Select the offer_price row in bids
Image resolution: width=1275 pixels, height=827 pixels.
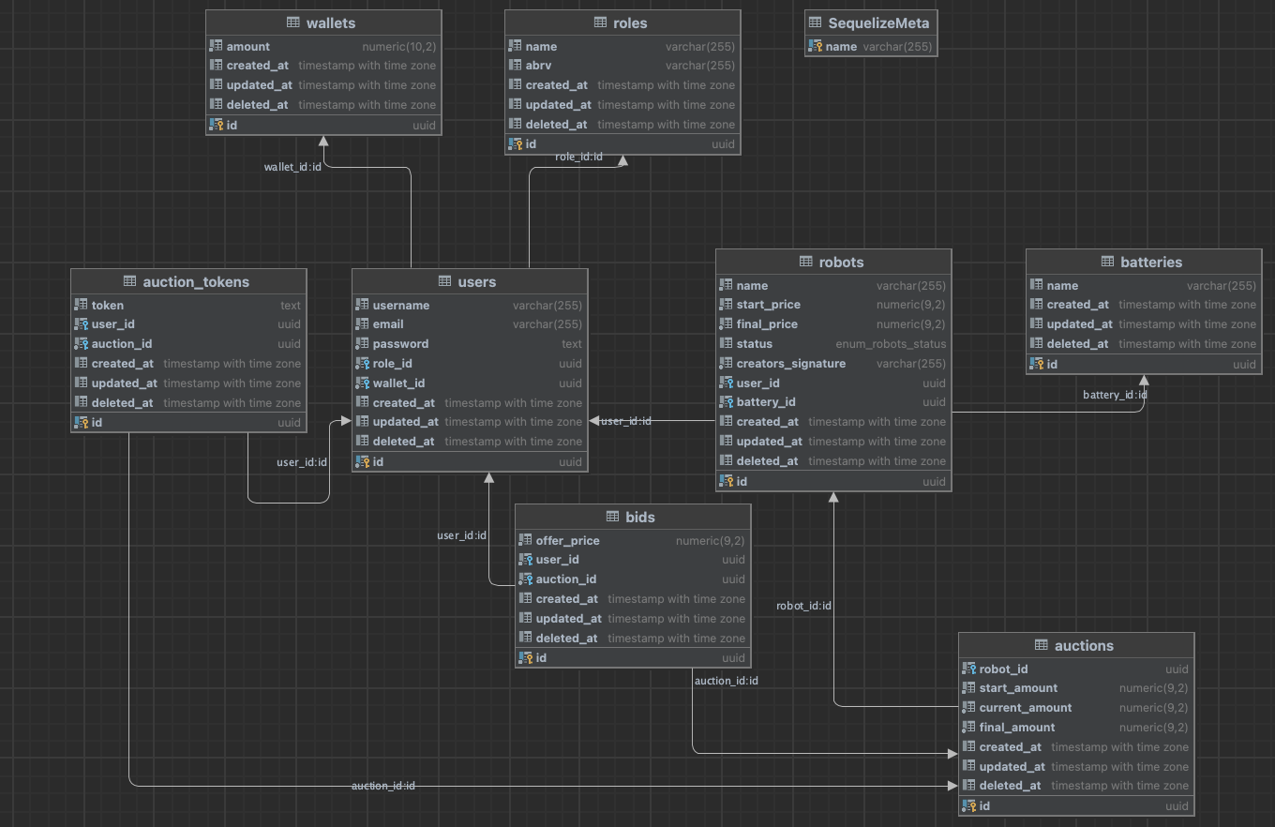[633, 540]
